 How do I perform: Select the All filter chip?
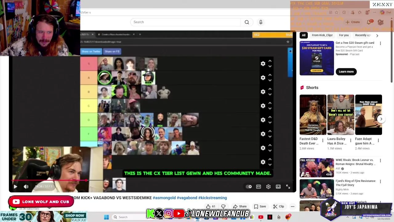(304, 35)
